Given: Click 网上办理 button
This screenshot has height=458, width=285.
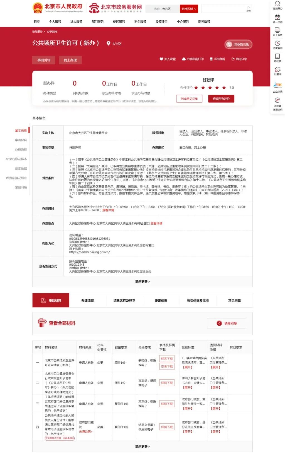Looking at the screenshot, I should pyautogui.click(x=70, y=60).
